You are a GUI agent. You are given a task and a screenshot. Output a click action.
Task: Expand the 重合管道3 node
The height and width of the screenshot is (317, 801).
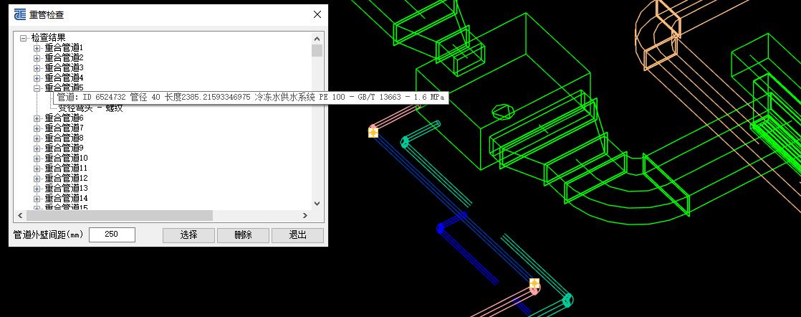[x=37, y=67]
